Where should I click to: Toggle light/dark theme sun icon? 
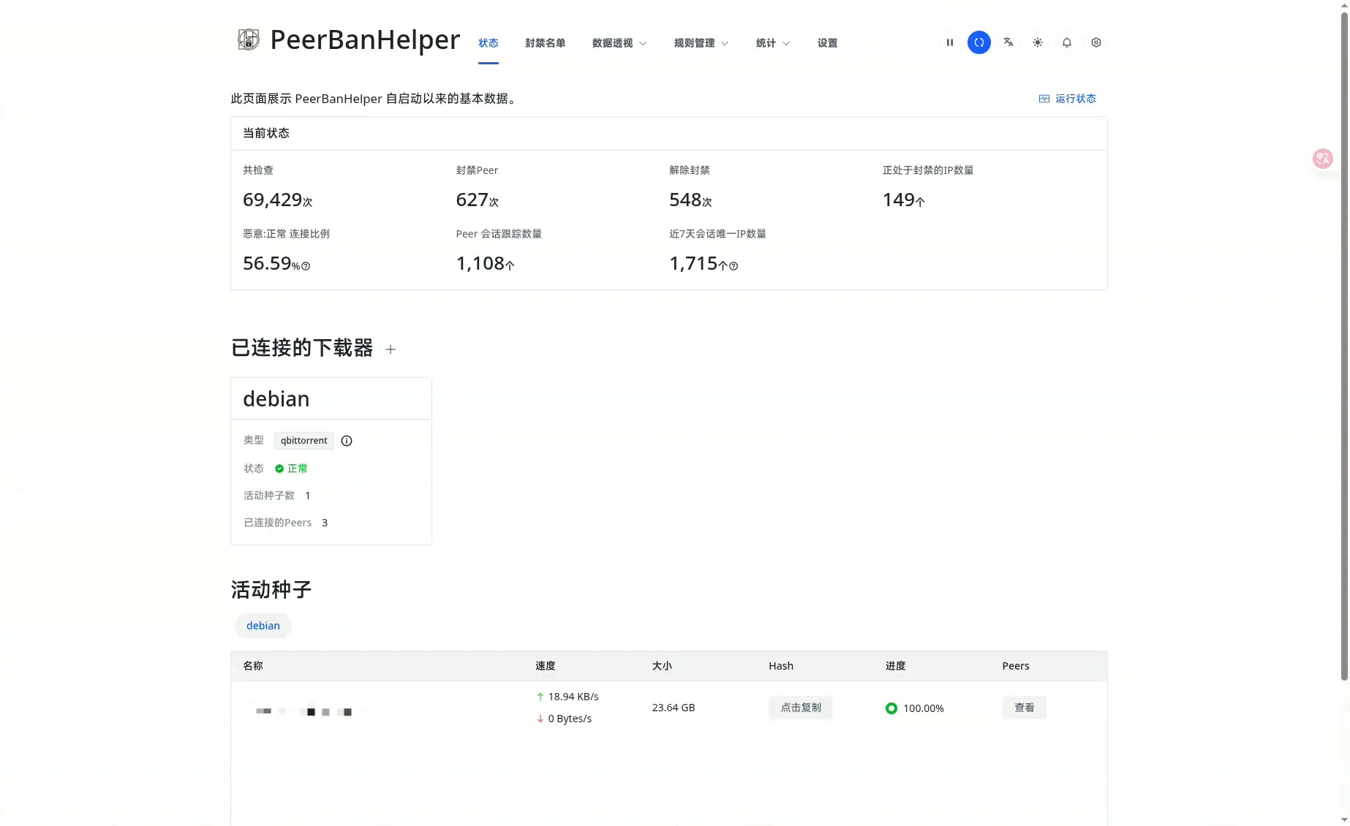(x=1037, y=42)
